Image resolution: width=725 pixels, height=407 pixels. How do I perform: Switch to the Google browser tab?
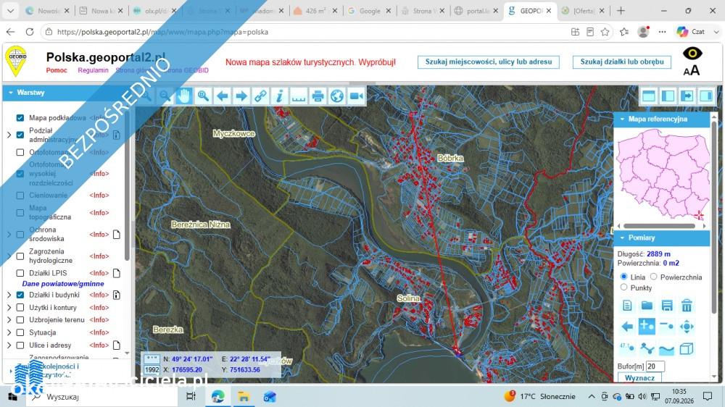(370, 11)
